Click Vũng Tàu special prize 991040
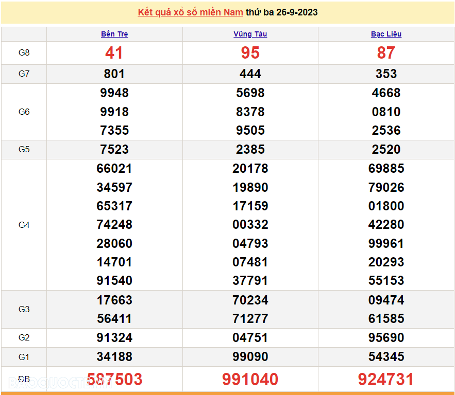This screenshot has height=395, width=455. tap(250, 380)
